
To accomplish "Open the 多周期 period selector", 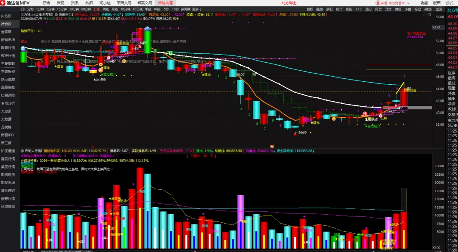I will [x=185, y=9].
